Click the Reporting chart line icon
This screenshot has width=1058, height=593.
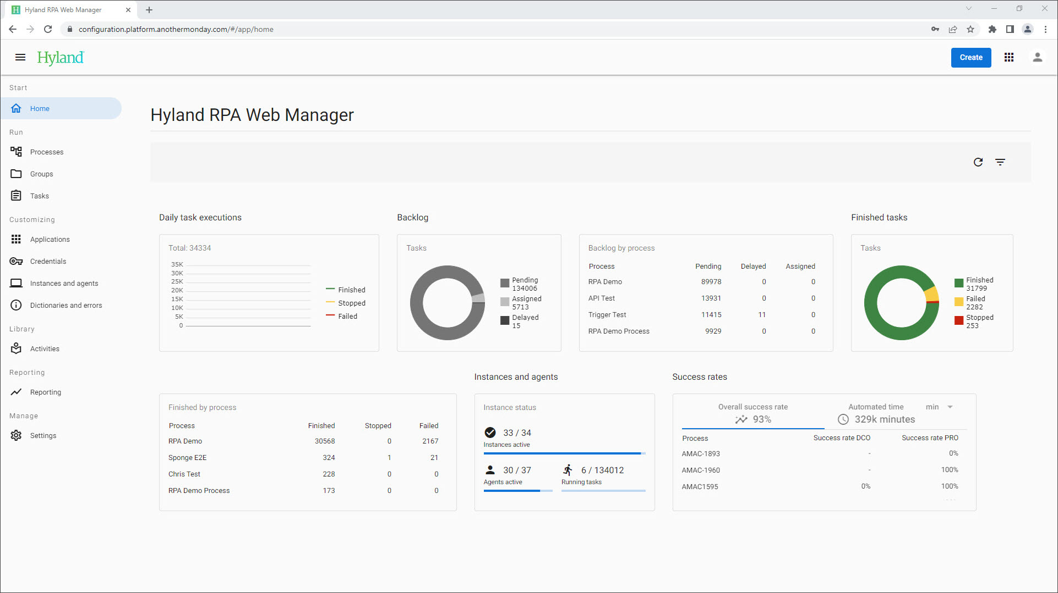click(x=17, y=392)
